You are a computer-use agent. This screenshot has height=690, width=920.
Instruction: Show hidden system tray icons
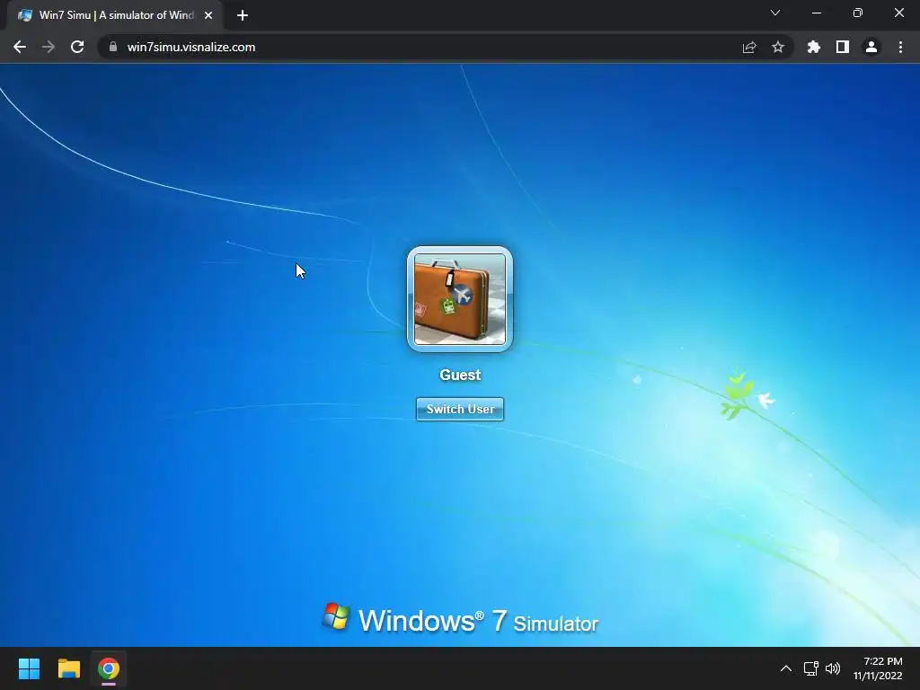tap(785, 668)
